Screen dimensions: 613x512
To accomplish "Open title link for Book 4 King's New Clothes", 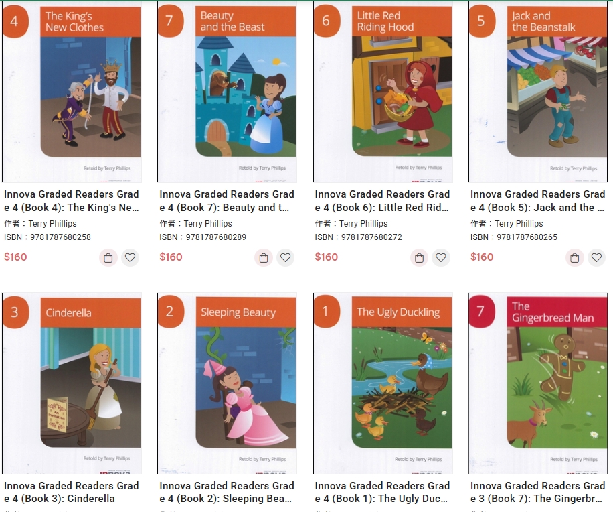I will pyautogui.click(x=72, y=201).
